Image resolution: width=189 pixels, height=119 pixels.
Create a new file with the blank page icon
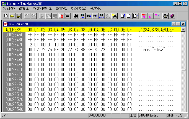point(6,16)
